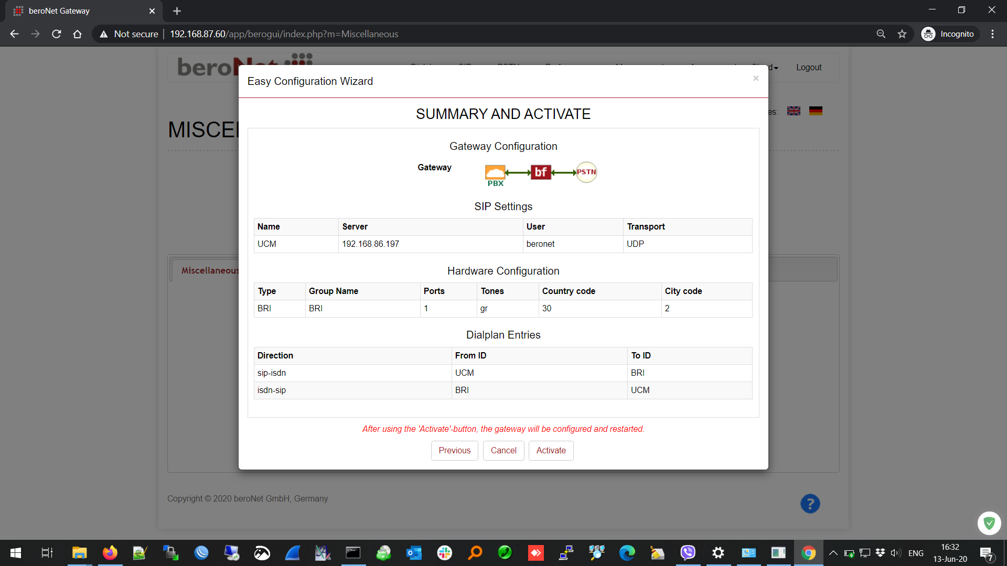The width and height of the screenshot is (1007, 566).
Task: Bookmark this page with star icon
Action: 902,34
